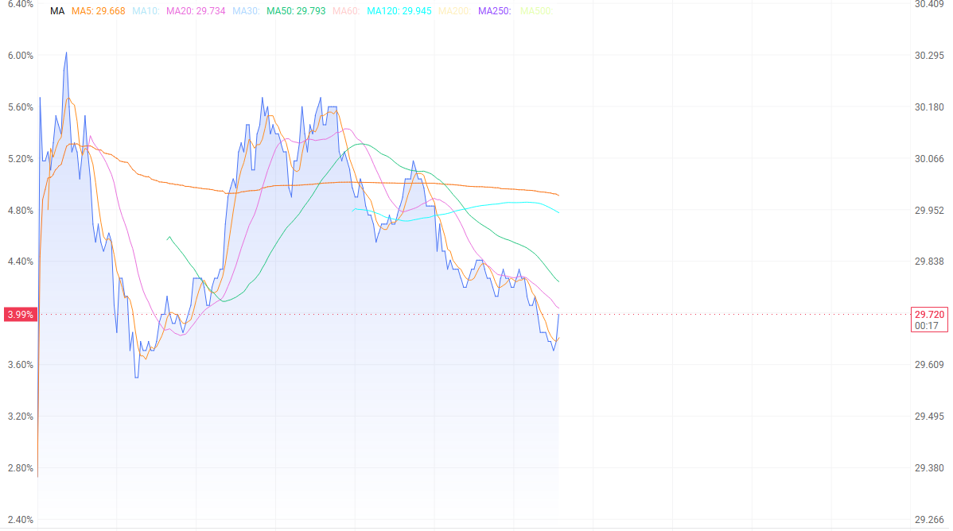Click the 30.295 price axis label
Screen dimensions: 953x531
coord(929,56)
